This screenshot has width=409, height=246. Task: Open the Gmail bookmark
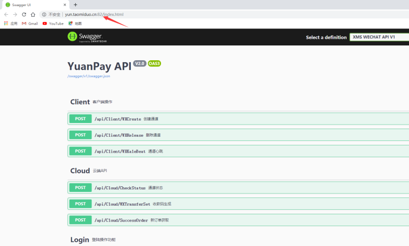(30, 23)
